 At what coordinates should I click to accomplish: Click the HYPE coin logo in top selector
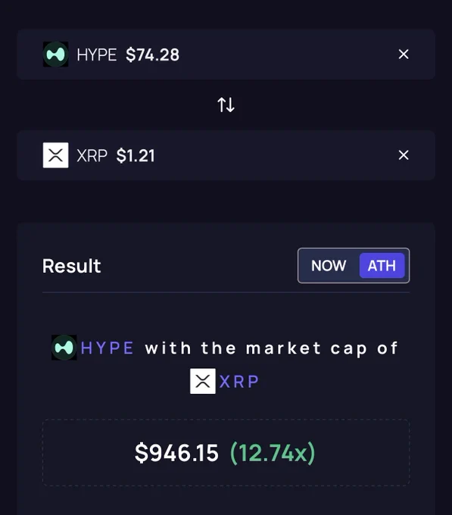coord(55,55)
